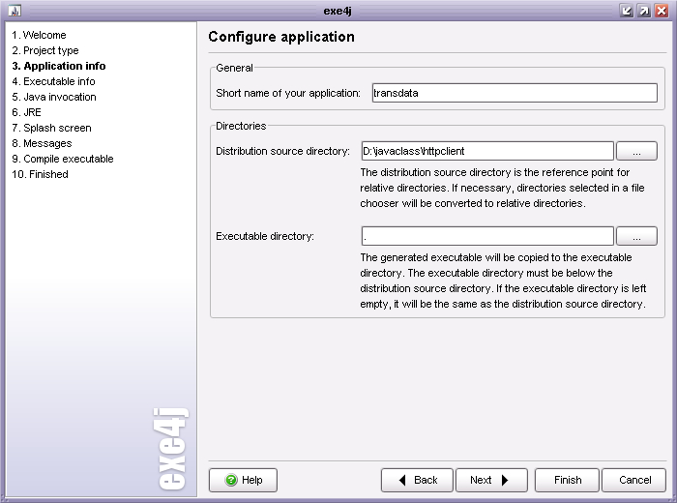This screenshot has height=503, width=677.
Task: Jump to step 9. Compile executable
Action: 63,159
